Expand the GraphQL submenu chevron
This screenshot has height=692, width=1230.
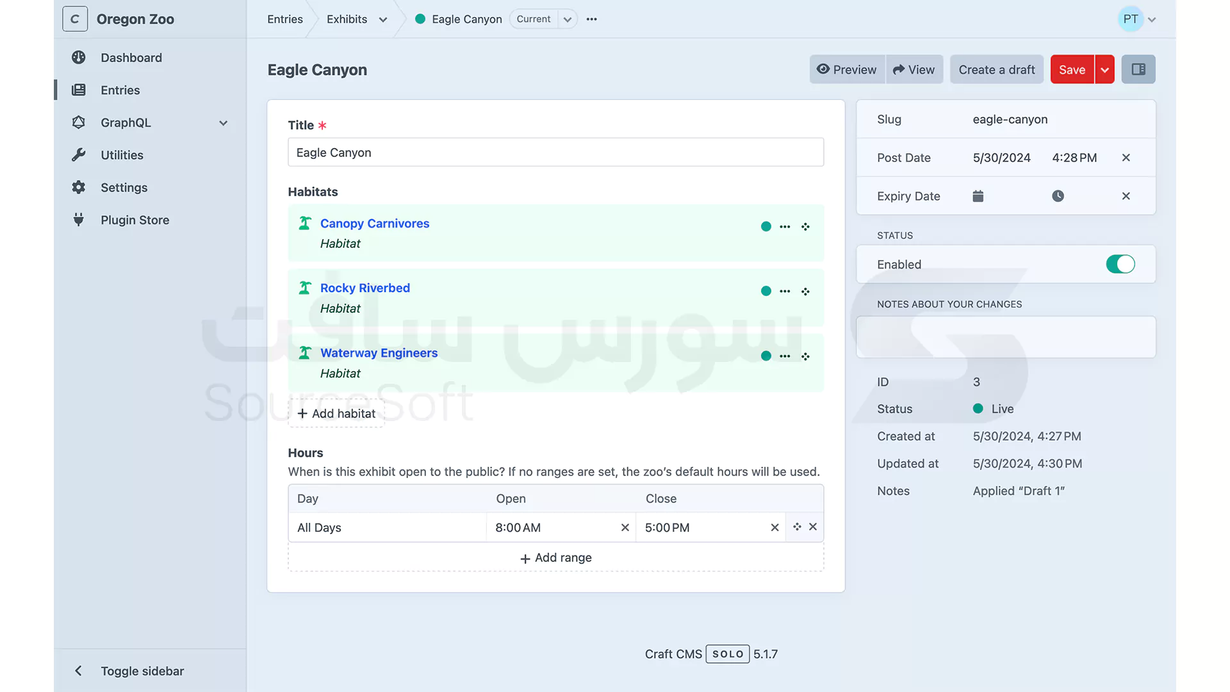pos(223,123)
